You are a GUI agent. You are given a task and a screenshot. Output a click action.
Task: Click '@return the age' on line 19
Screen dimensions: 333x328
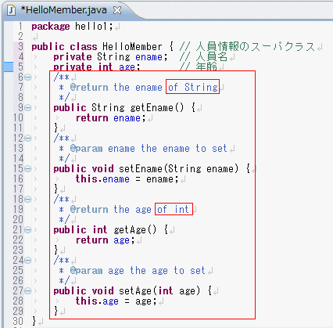click(x=111, y=210)
